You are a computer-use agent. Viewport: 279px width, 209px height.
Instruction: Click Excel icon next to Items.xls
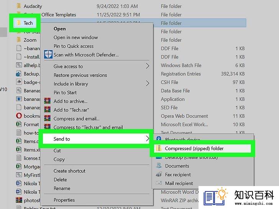pos(19,149)
